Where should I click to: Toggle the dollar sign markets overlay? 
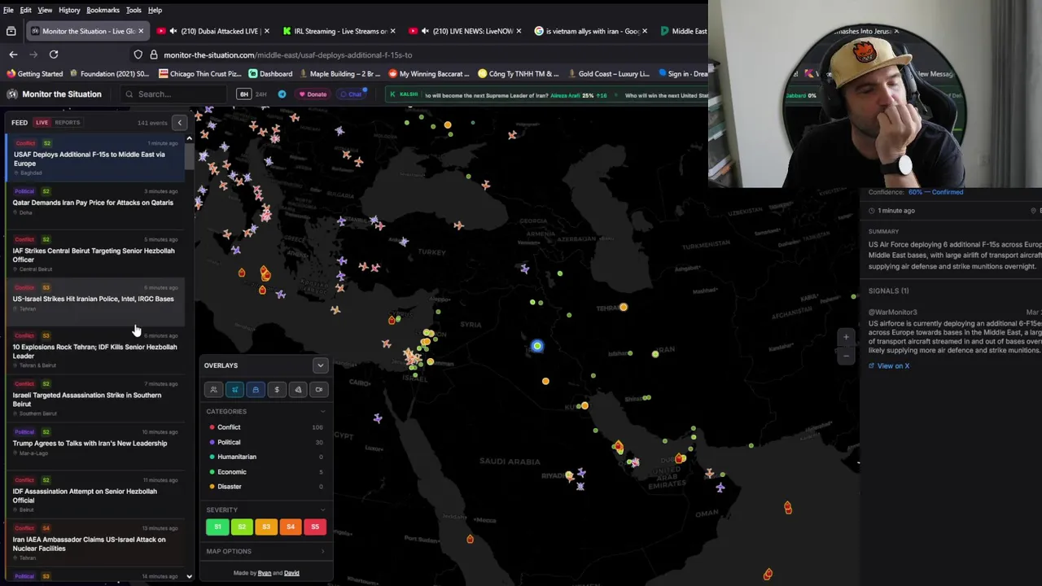[x=277, y=390]
